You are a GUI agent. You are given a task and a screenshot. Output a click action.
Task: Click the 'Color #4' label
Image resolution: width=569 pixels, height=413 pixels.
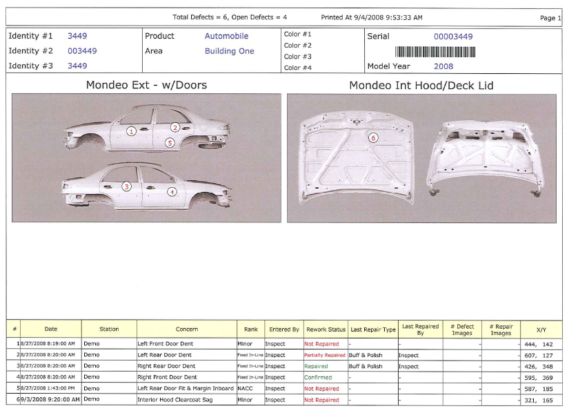(x=297, y=68)
